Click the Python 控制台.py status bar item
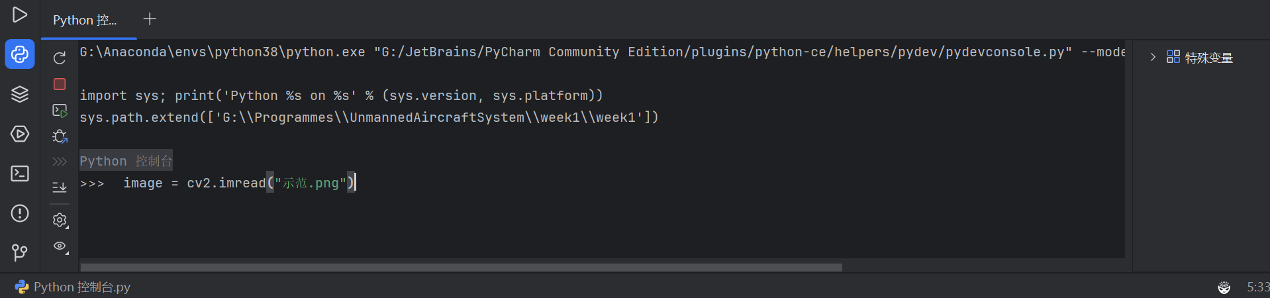 [73, 287]
